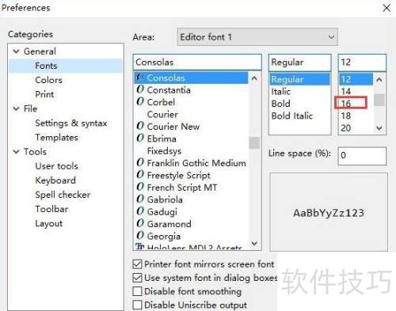Click the size list scrollbar thumb
Screen dimensions: 396x311
click(x=379, y=100)
